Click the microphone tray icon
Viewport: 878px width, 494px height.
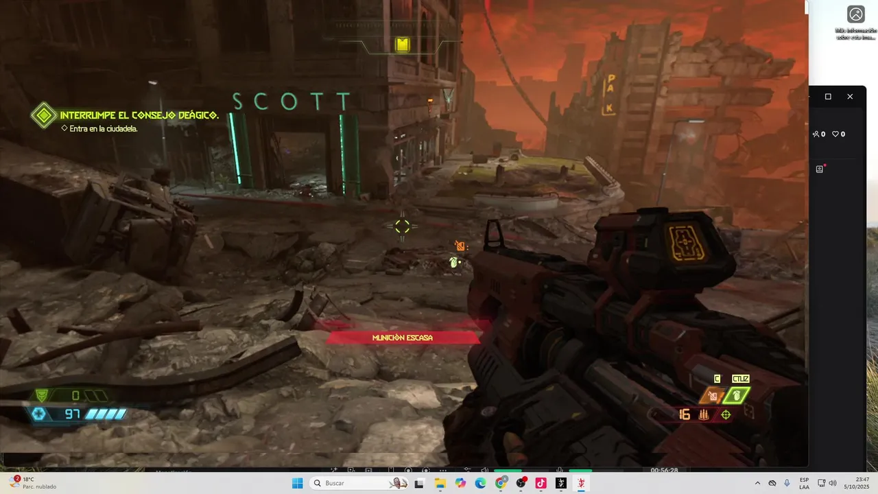coord(787,483)
